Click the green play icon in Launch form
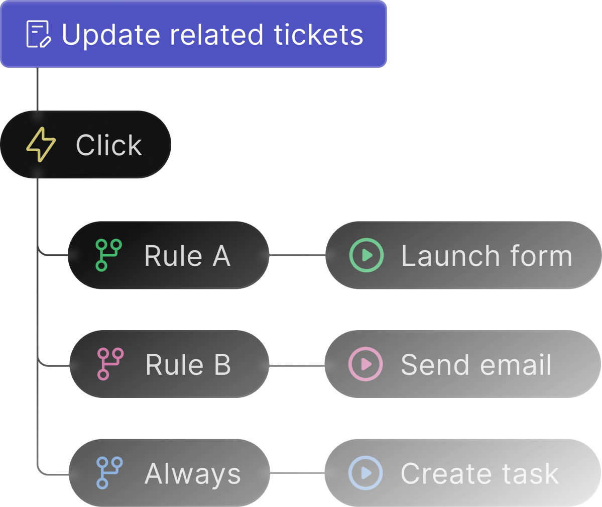602x507 pixels. click(366, 255)
